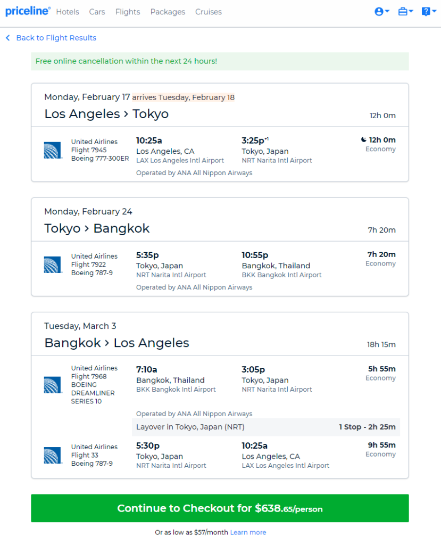Open the user account menu
Screen dimensions: 441x545
point(381,12)
